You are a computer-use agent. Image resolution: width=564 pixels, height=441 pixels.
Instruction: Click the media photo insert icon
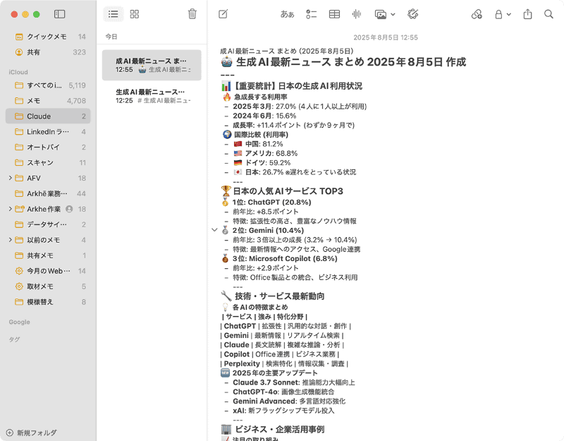coord(381,14)
